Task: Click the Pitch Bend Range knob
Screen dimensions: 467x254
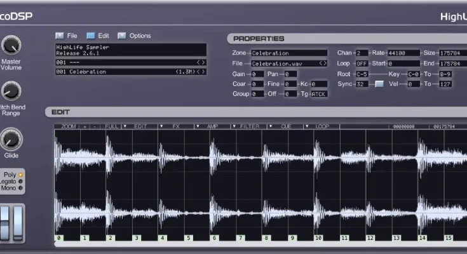Action: (x=11, y=91)
